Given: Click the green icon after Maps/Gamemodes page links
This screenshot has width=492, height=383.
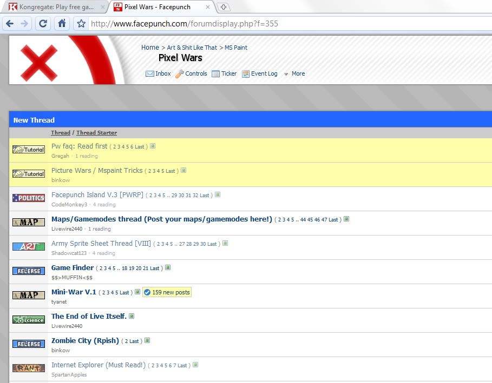Looking at the screenshot, I should (346, 219).
